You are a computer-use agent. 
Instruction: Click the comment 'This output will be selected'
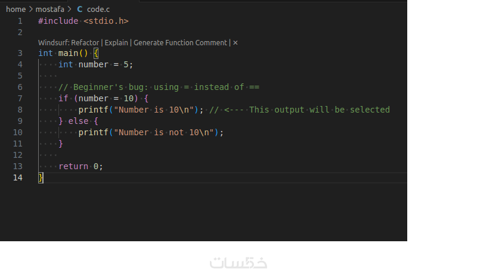pos(320,110)
